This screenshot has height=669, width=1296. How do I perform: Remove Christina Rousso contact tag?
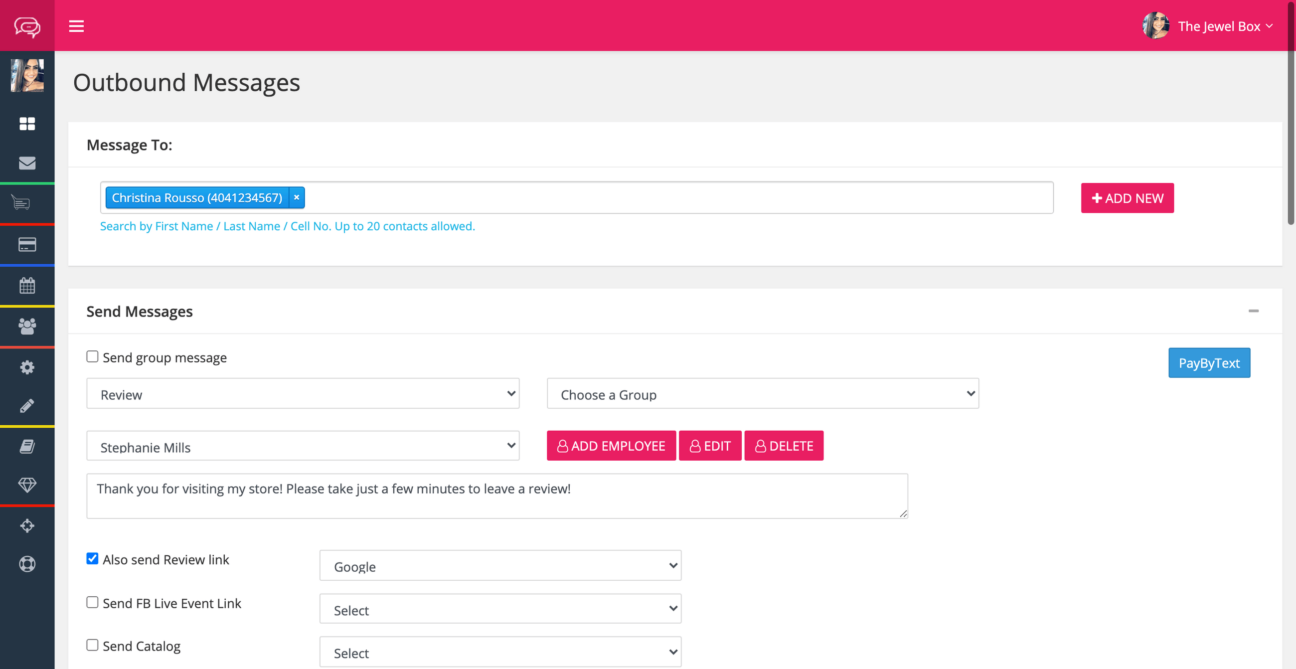pyautogui.click(x=297, y=198)
